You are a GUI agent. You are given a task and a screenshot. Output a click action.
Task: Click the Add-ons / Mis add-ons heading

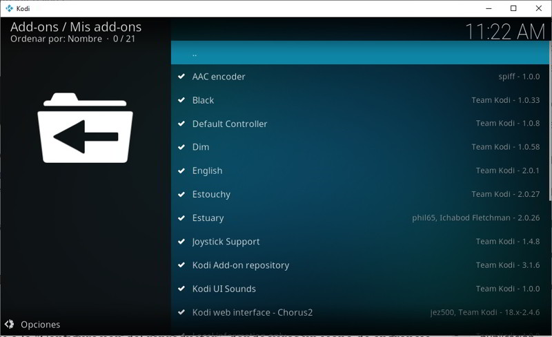(76, 27)
